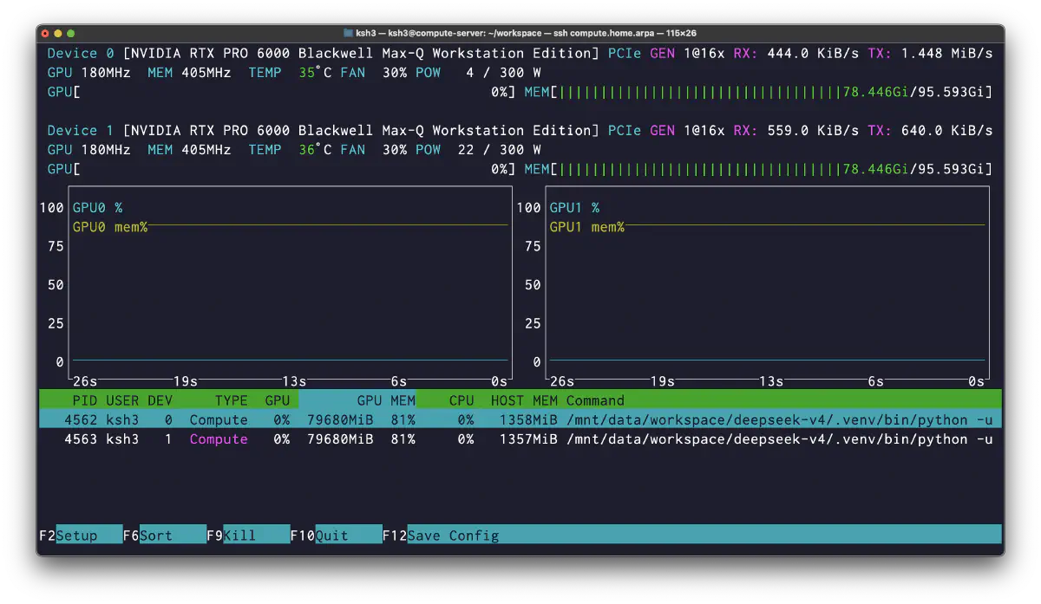The height and width of the screenshot is (604, 1041).
Task: Click the folder icon in window title
Action: coord(348,33)
